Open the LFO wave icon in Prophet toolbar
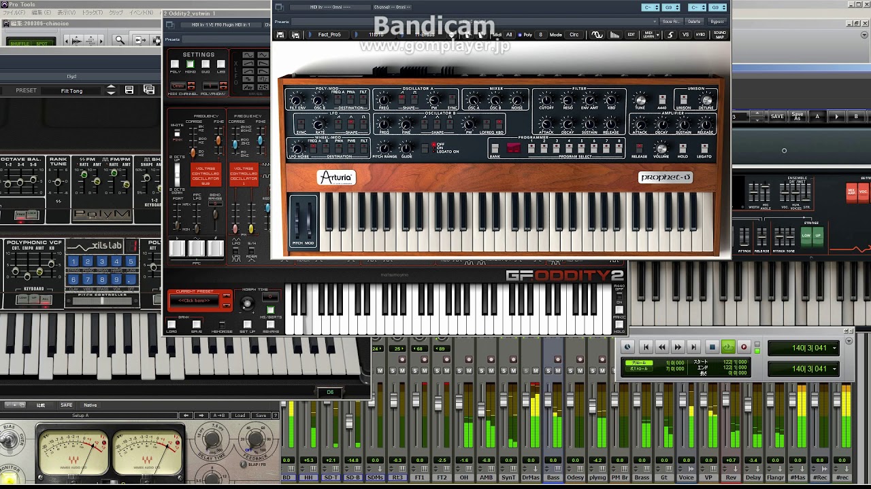Viewport: 871px width, 489px height. 597,35
